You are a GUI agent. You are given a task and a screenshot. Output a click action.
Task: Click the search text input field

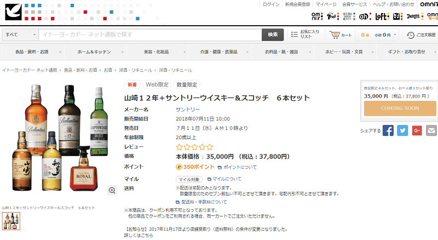(x=150, y=35)
